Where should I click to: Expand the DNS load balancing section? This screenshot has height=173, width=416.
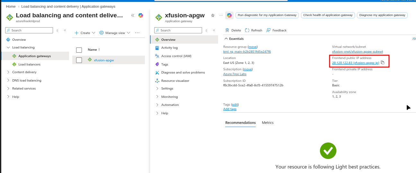click(8, 81)
